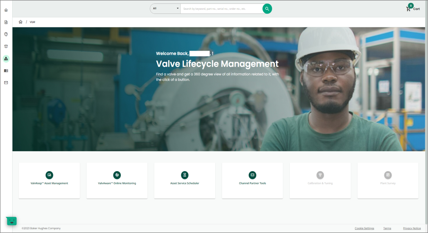Open Cookie Settings in the footer
Viewport: 428px width, 233px height.
tap(364, 228)
